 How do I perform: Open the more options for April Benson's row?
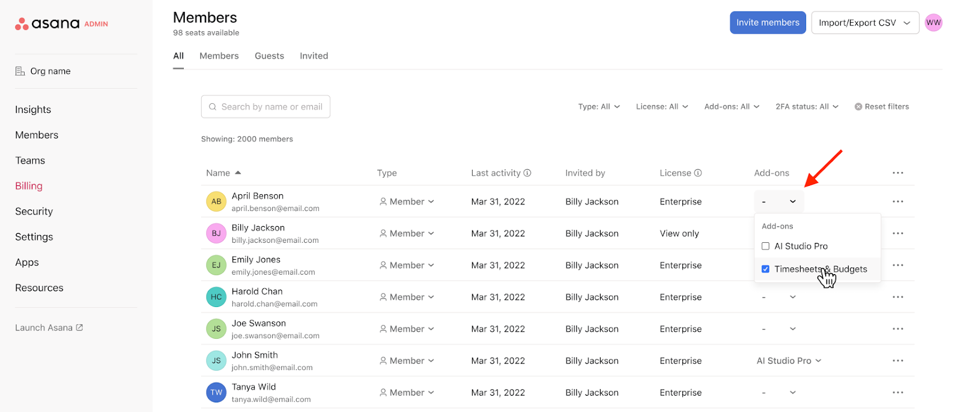tap(897, 202)
